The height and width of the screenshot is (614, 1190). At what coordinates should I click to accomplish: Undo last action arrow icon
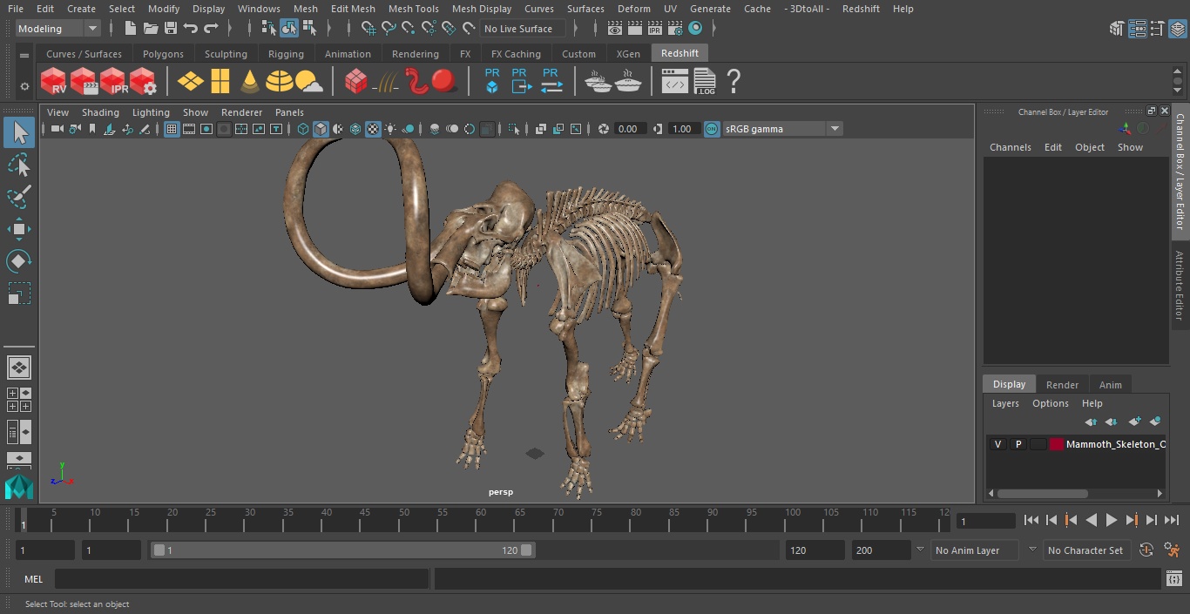tap(191, 29)
